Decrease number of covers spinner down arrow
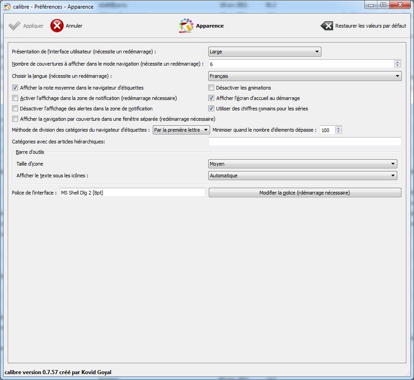The width and height of the screenshot is (414, 380). click(x=398, y=66)
